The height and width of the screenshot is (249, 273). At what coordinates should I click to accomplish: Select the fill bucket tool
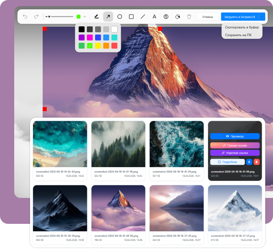click(x=178, y=17)
